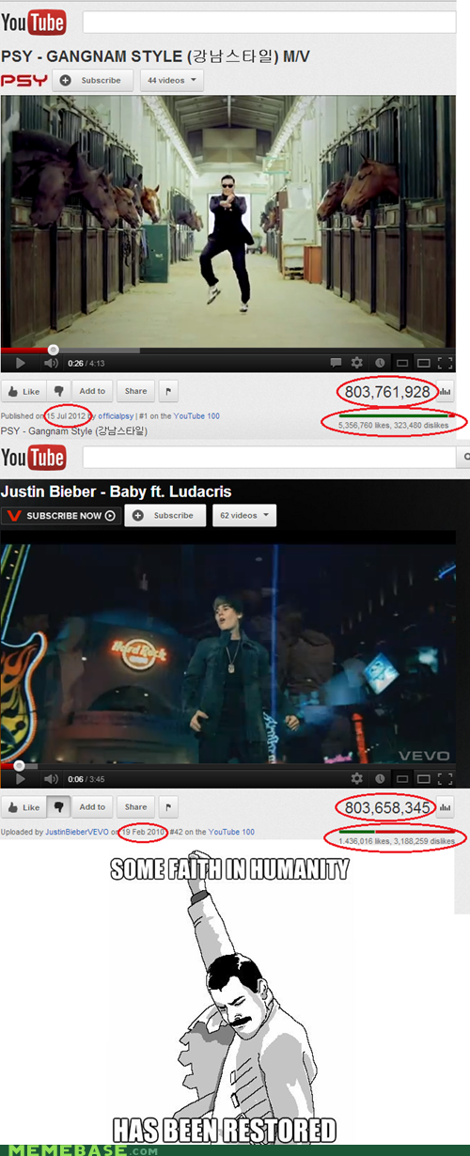
Task: Play the Gangnam Style video
Action: (x=20, y=362)
